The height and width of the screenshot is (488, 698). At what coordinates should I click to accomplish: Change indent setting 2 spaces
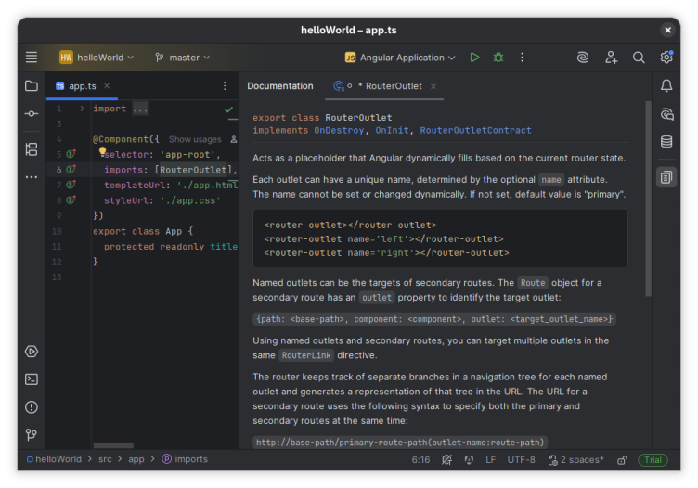pyautogui.click(x=575, y=459)
